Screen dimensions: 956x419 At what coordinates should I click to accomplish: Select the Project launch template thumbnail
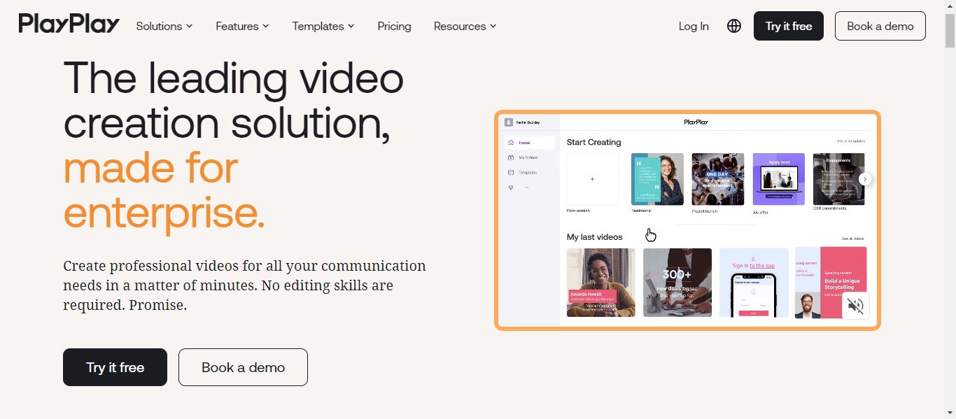[718, 179]
